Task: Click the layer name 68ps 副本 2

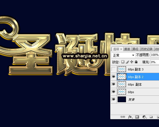Action: [x=136, y=77]
